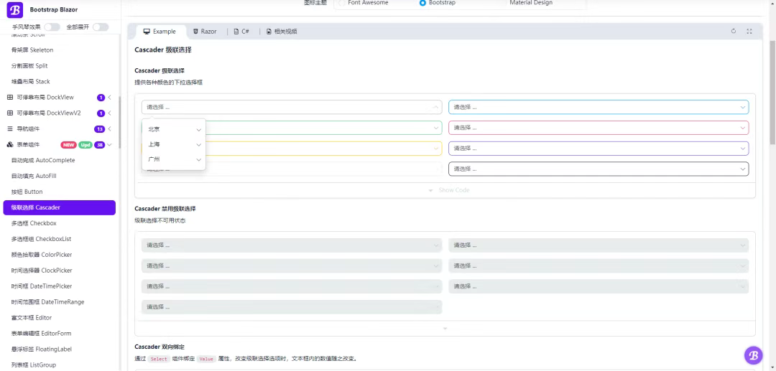Toggle the 手风琴效果 switch

[x=52, y=27]
